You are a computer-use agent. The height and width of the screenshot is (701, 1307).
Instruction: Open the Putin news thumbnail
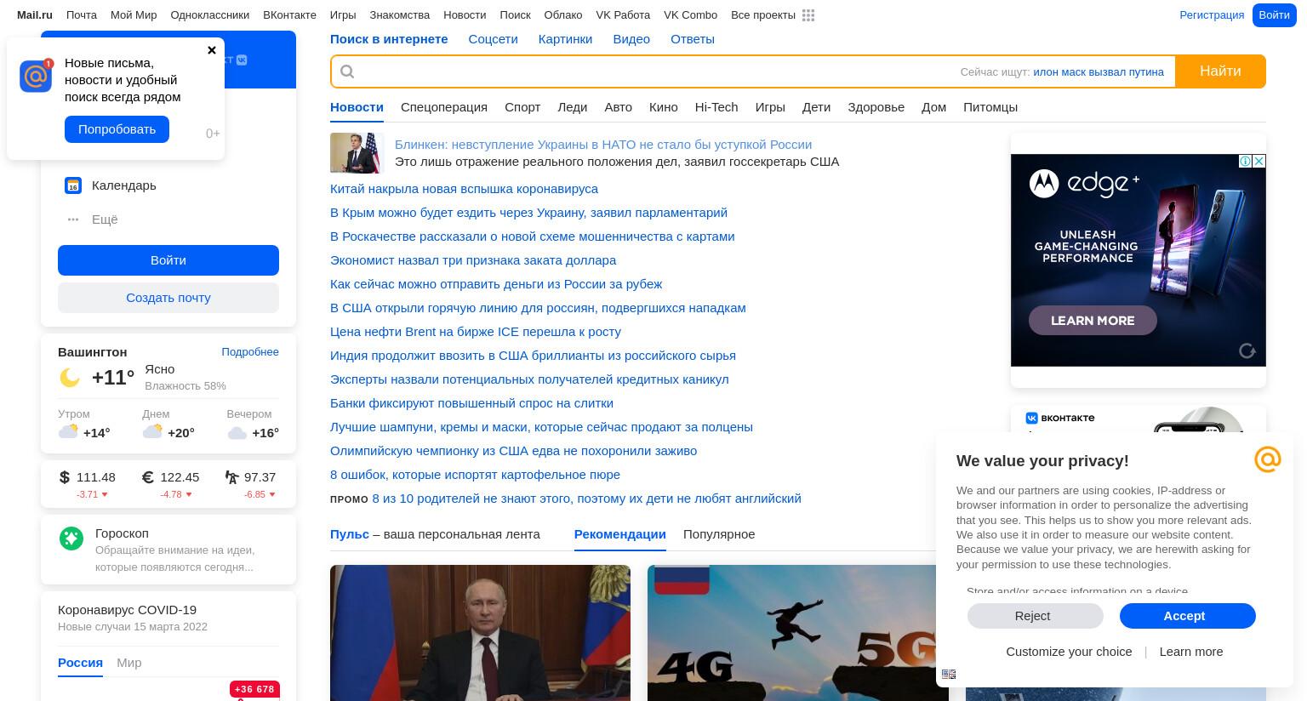pos(480,633)
